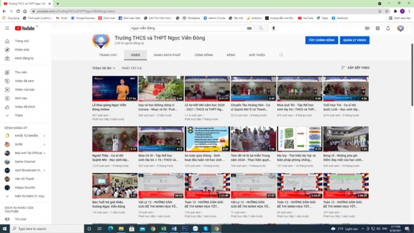Open the YouTube hamburger guide menu
Image resolution: width=414 pixels, height=233 pixels.
7,28
